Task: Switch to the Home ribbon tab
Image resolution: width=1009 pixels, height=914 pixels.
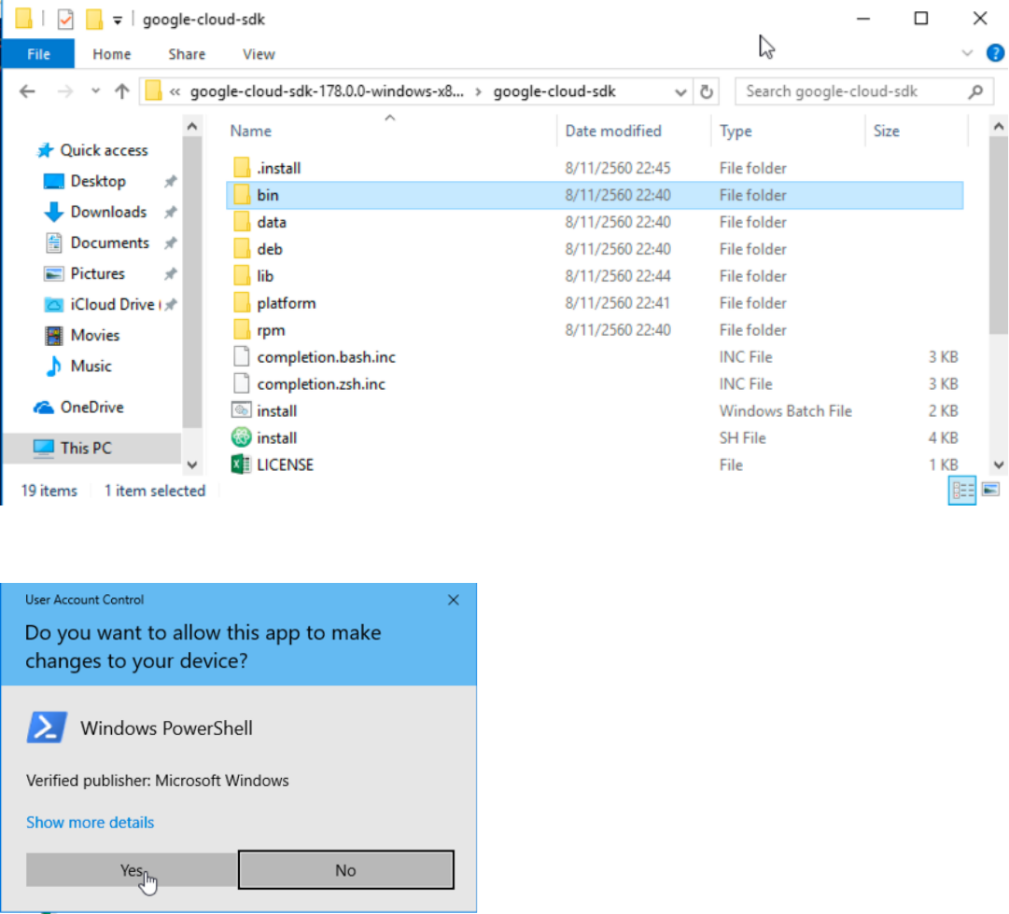Action: tap(111, 54)
